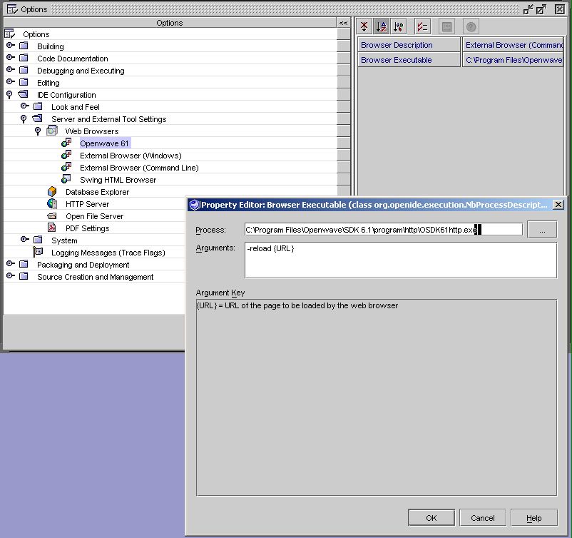Click OK in the Property Editor
Viewport: 572px width, 538px height.
click(x=431, y=517)
